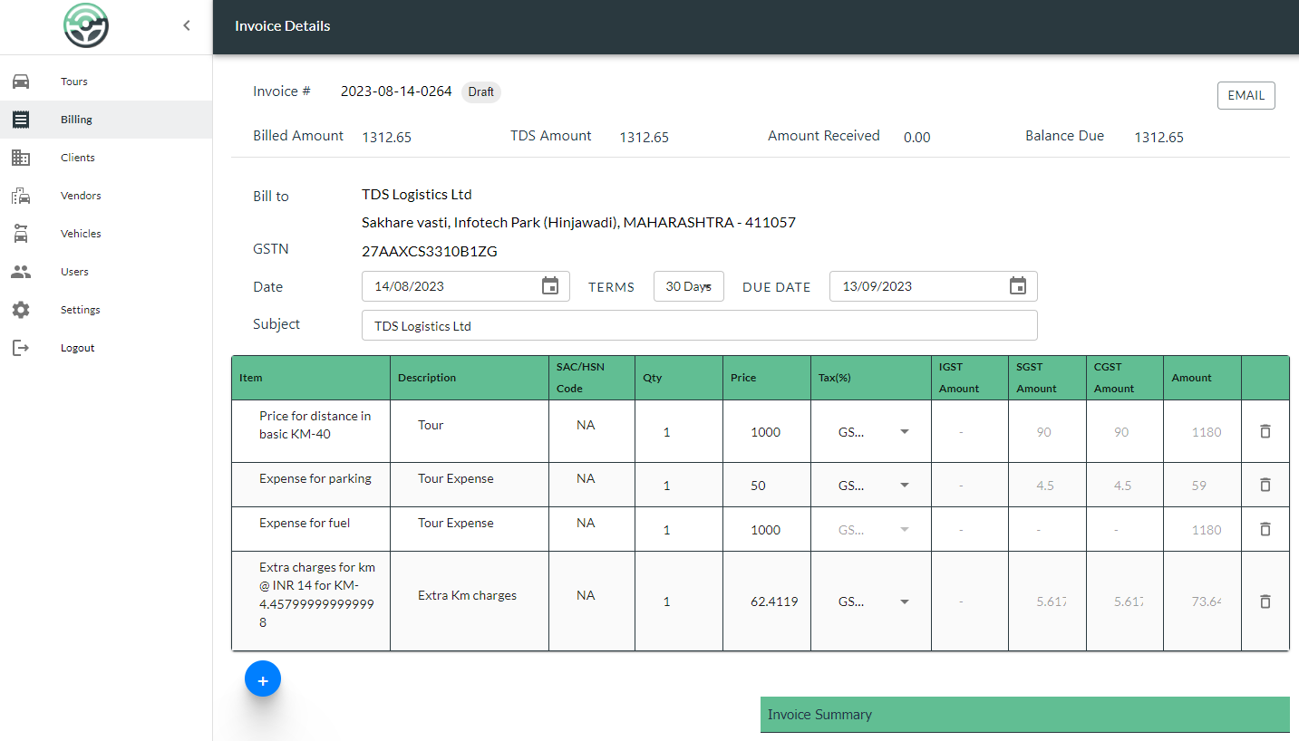Open tax dropdown for parking expense row
The image size is (1299, 741).
click(x=875, y=486)
